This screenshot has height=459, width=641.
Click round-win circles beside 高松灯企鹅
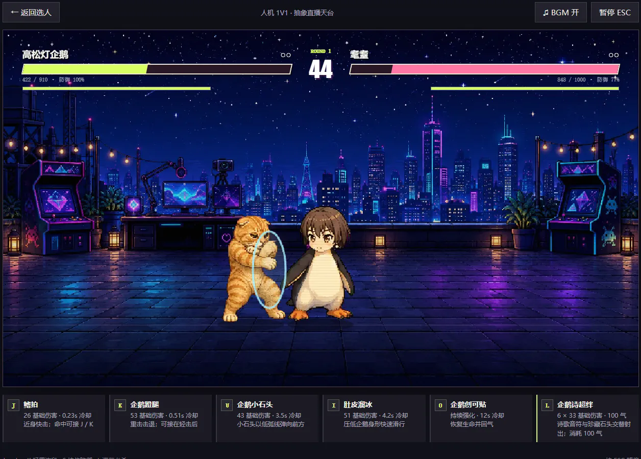point(286,55)
